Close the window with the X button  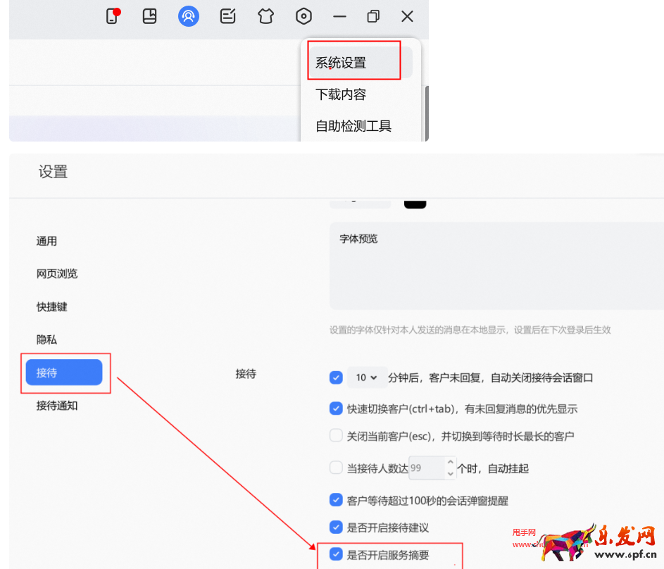408,16
